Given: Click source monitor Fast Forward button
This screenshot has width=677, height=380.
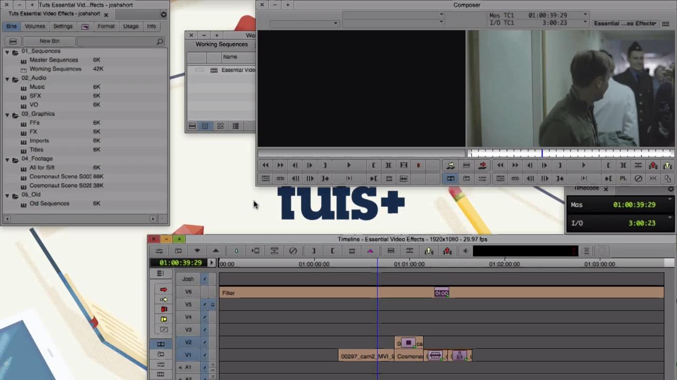Looking at the screenshot, I should 280,166.
